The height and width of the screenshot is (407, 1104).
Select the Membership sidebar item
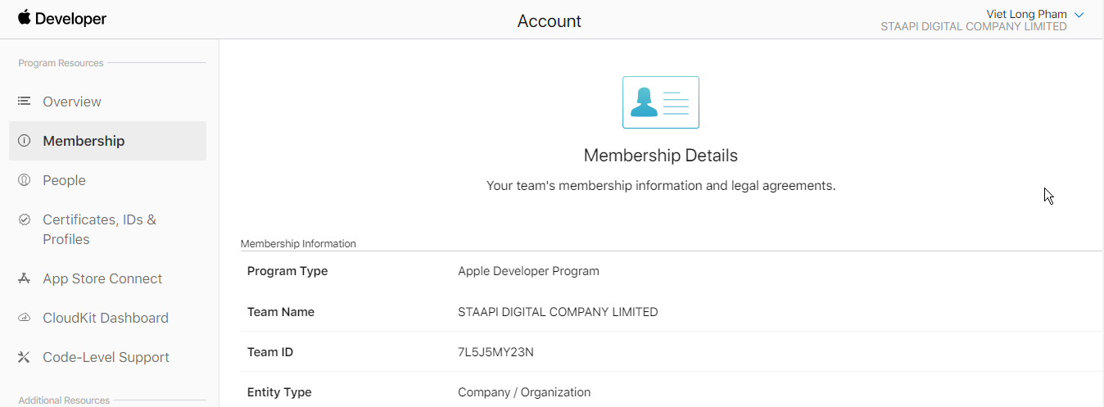(x=84, y=141)
